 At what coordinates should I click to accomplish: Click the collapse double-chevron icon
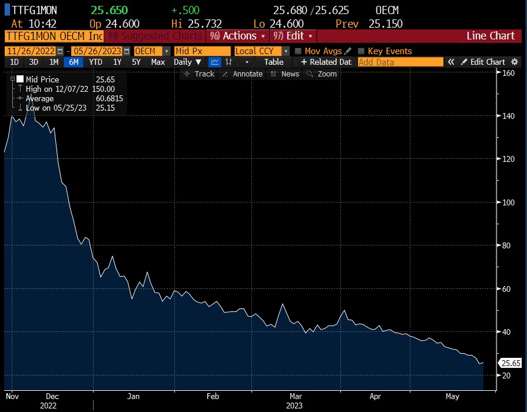[451, 62]
